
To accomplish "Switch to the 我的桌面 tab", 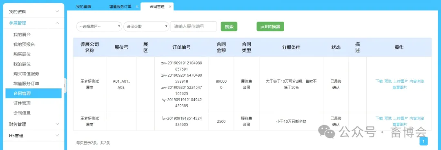I will coord(83,7).
